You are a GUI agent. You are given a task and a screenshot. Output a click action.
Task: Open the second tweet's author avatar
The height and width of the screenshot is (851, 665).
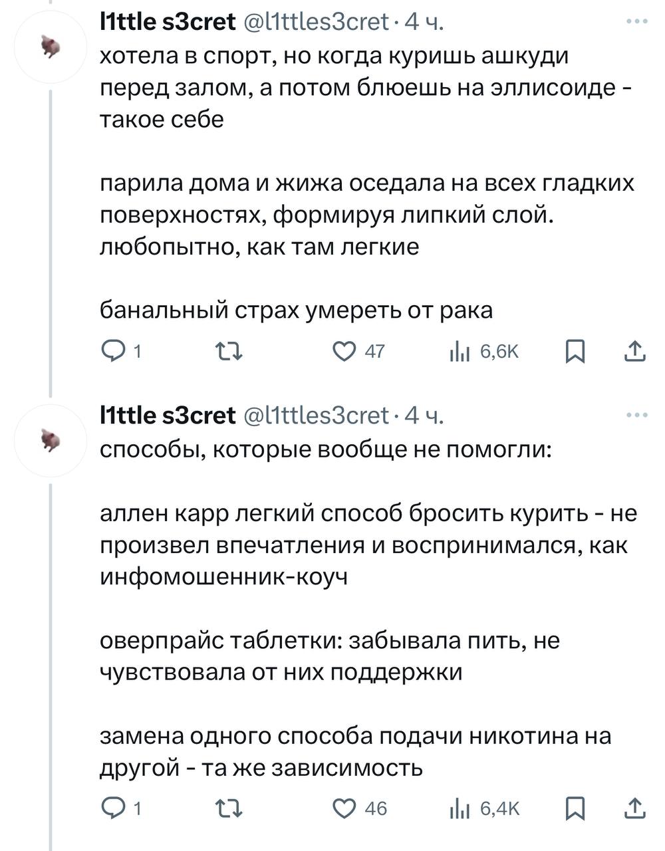(x=51, y=440)
